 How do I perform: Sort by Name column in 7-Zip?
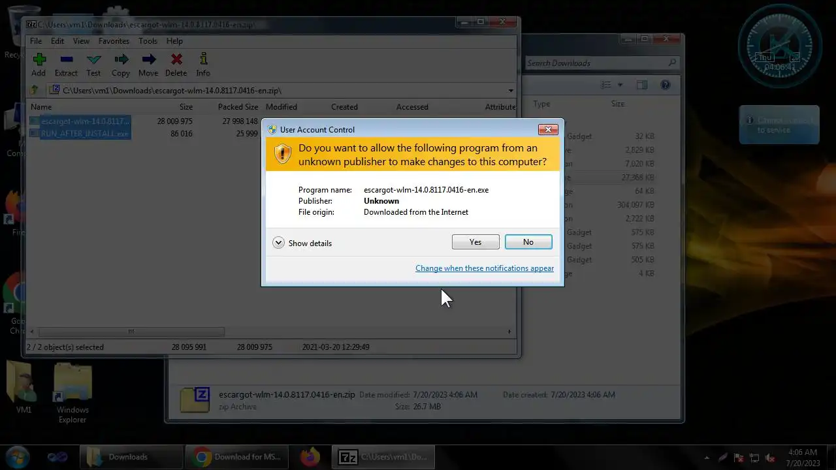click(41, 107)
